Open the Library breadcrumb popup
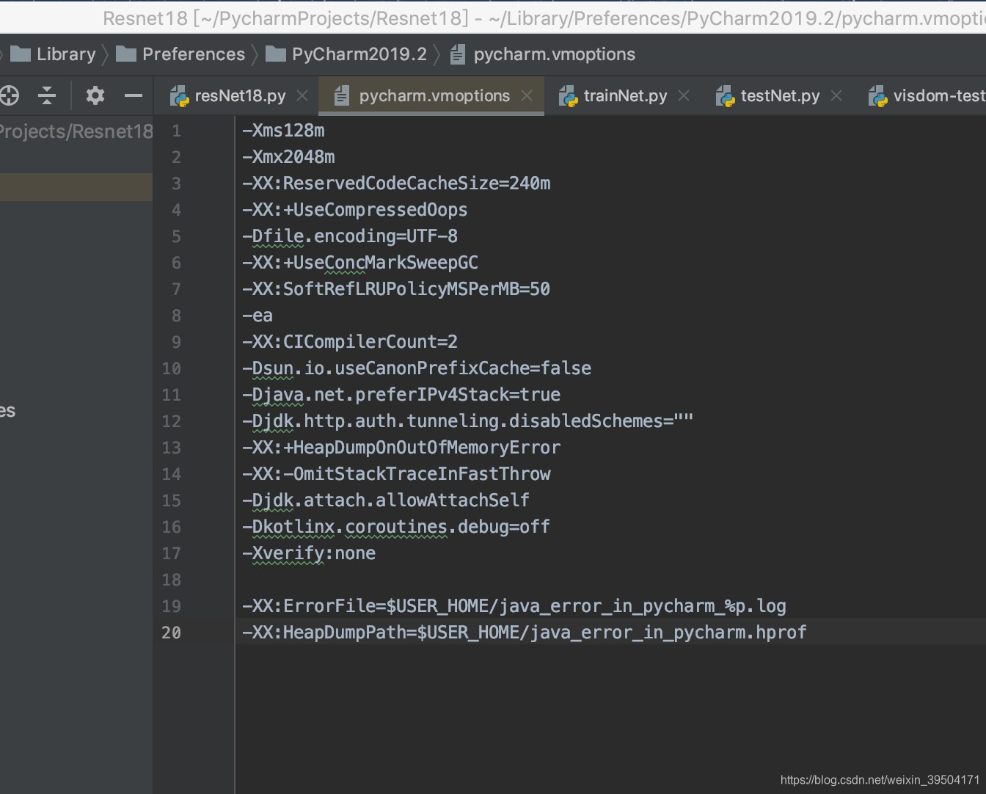Image resolution: width=986 pixels, height=794 pixels. pyautogui.click(x=67, y=54)
